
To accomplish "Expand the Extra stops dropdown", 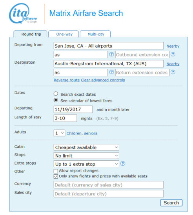I will click(x=86, y=164).
